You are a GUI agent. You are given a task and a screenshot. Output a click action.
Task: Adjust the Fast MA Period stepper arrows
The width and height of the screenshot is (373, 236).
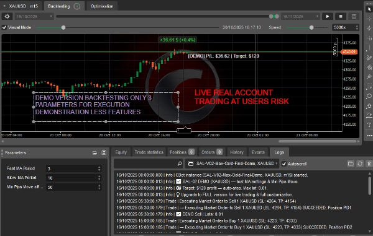pos(99,168)
